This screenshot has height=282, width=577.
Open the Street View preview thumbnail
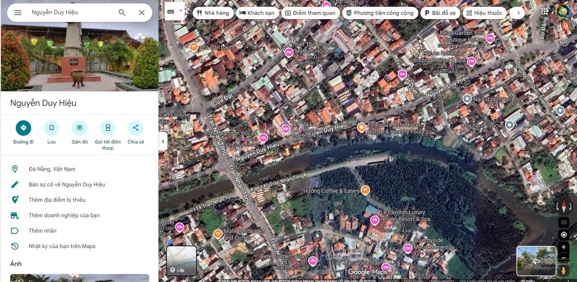tap(536, 261)
